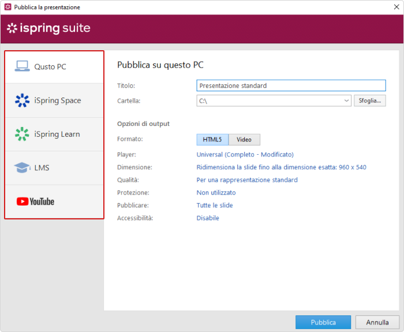Open the Tutte le slide link
Viewport: 404px width, 332px height.
pyautogui.click(x=215, y=205)
